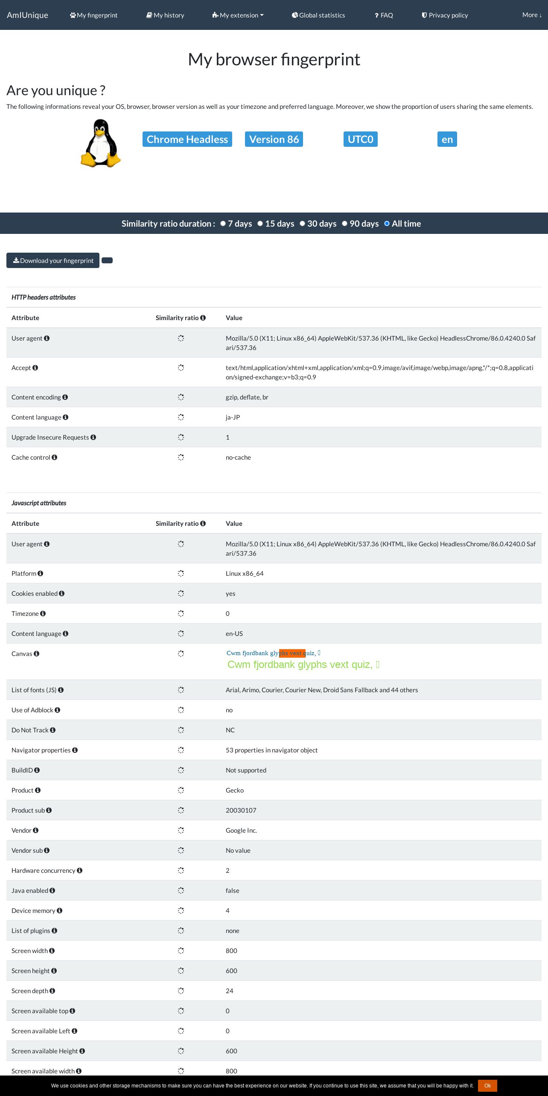Click the info icon beside List of plugins
This screenshot has width=548, height=1096.
click(x=55, y=930)
